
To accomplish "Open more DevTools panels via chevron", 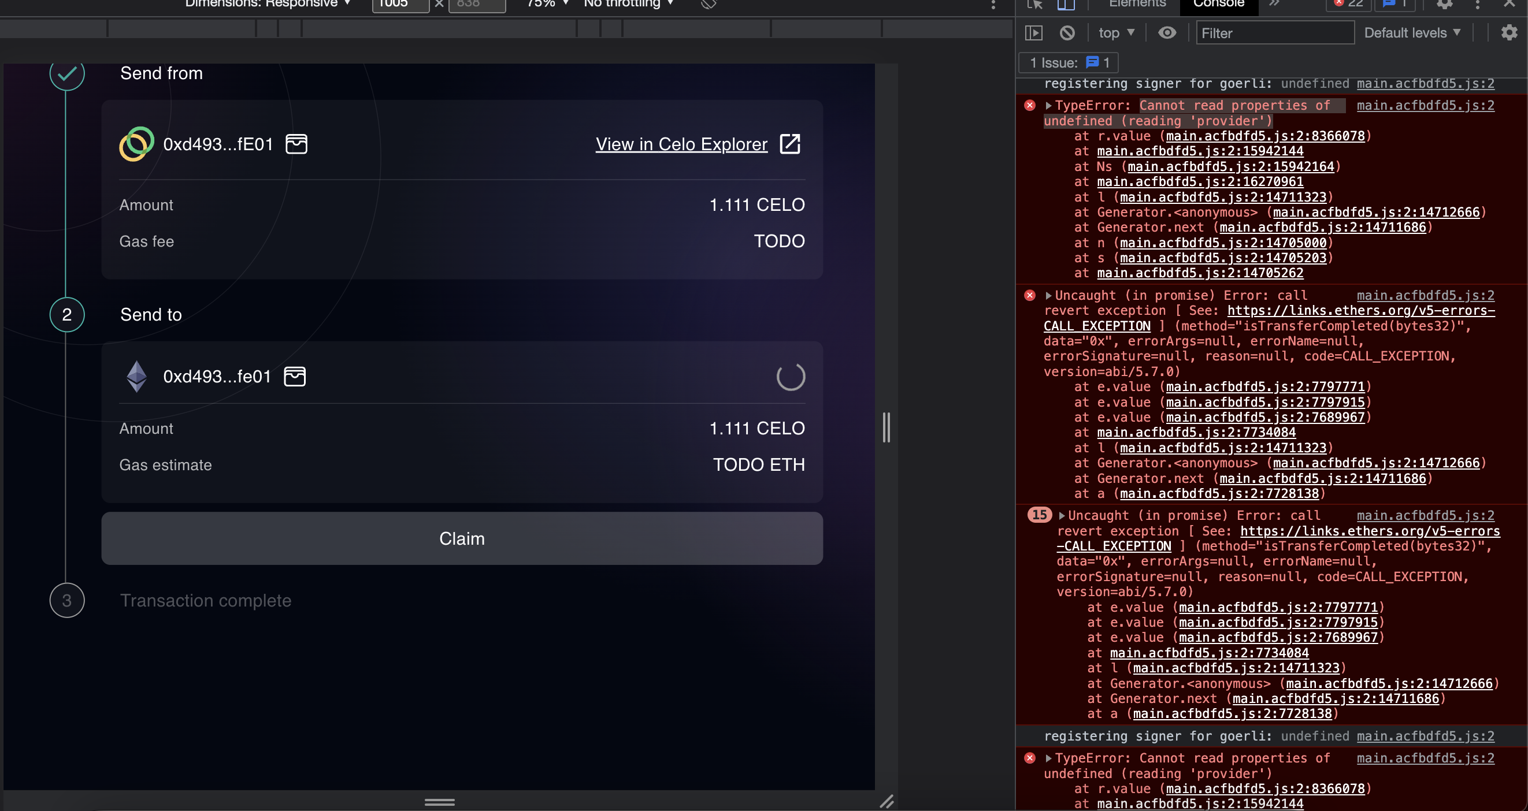I will [1275, 5].
